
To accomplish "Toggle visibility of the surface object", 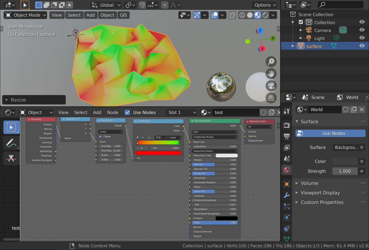I will pyautogui.click(x=362, y=46).
